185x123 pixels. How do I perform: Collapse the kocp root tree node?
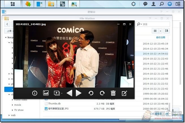point(6,37)
